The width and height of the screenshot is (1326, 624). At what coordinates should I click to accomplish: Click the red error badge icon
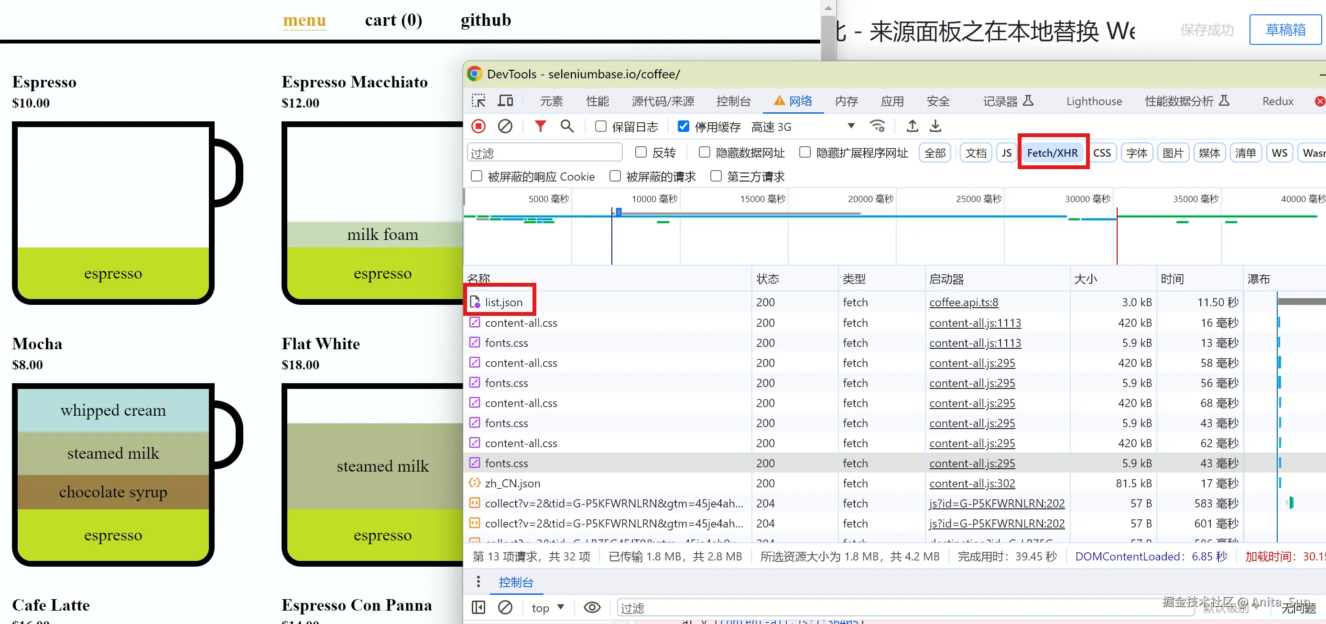[1320, 101]
